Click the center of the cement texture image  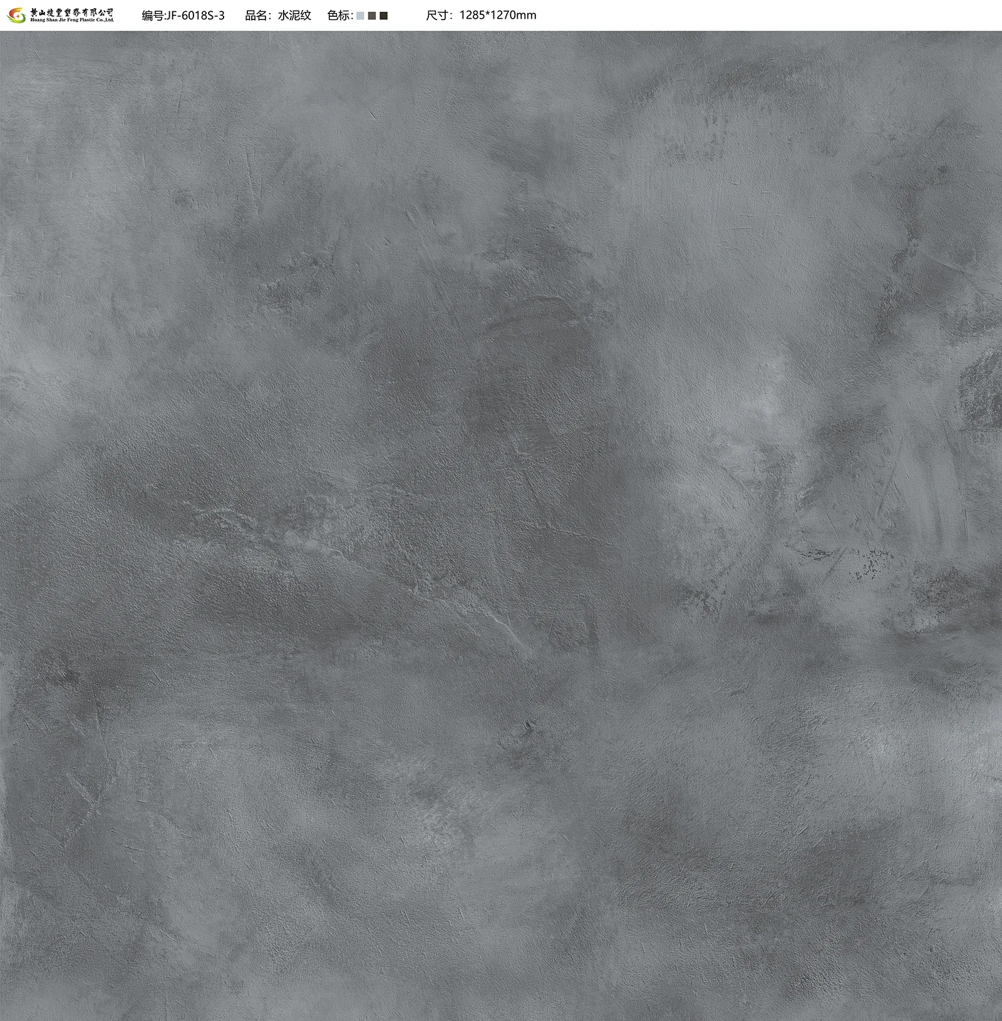(x=501, y=526)
